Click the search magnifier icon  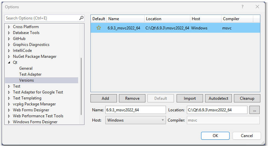(x=81, y=18)
